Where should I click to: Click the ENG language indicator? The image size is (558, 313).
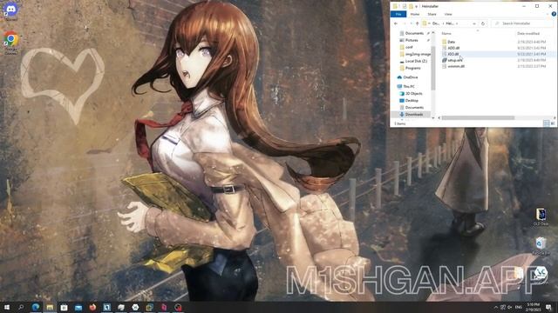(x=519, y=307)
